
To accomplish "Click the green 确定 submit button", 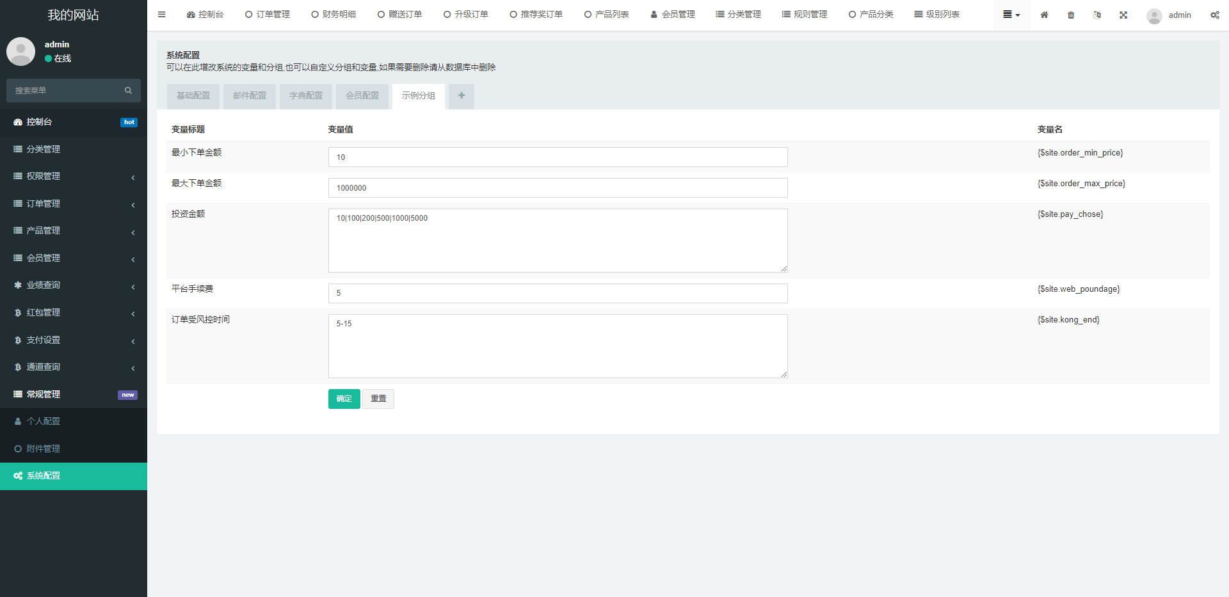I will coord(344,399).
